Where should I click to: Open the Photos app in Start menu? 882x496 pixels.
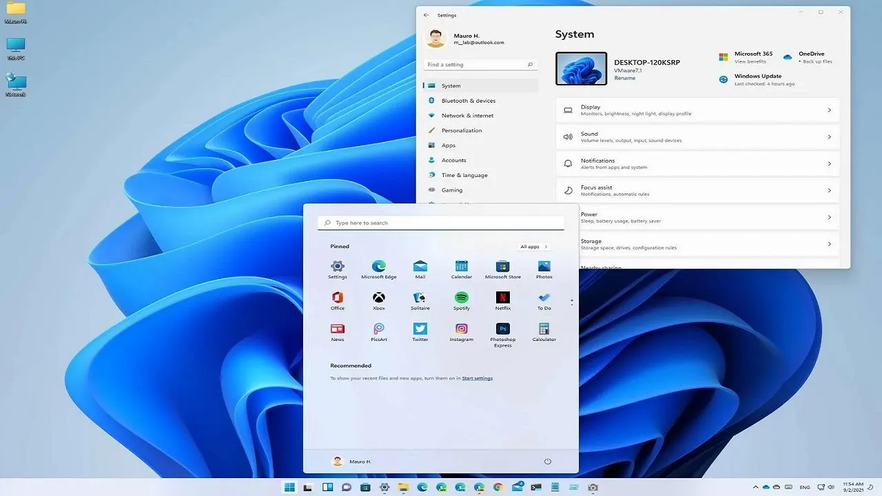pyautogui.click(x=544, y=269)
